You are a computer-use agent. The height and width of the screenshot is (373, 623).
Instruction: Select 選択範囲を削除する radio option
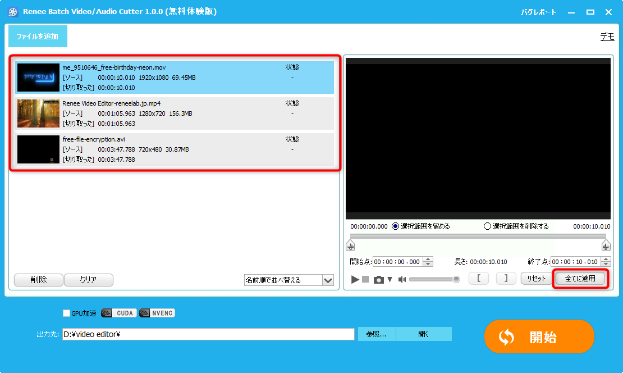pos(487,226)
